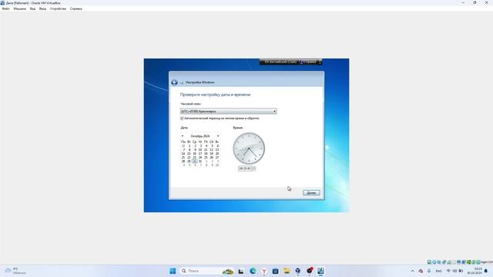Click the microphone tray icon
Viewport: 493px width, 277px height.
[x=429, y=271]
